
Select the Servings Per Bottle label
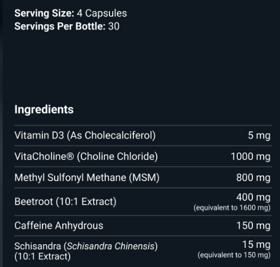click(60, 26)
